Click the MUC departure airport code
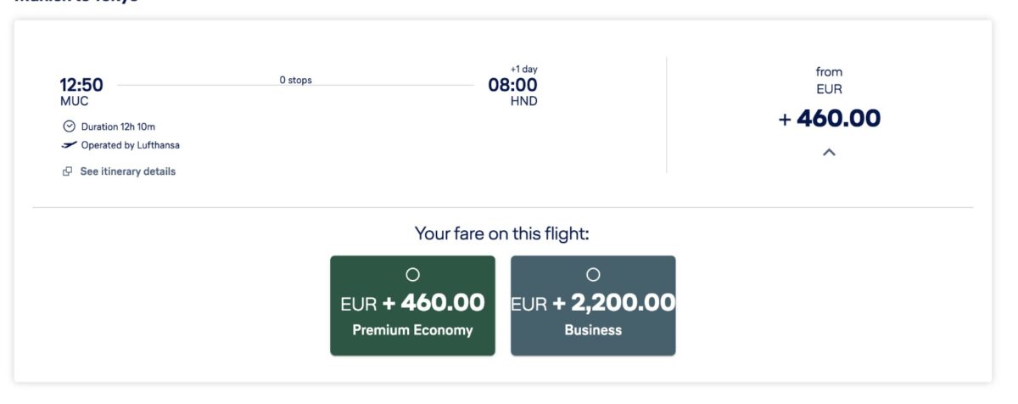The height and width of the screenshot is (404, 1018). pyautogui.click(x=74, y=101)
